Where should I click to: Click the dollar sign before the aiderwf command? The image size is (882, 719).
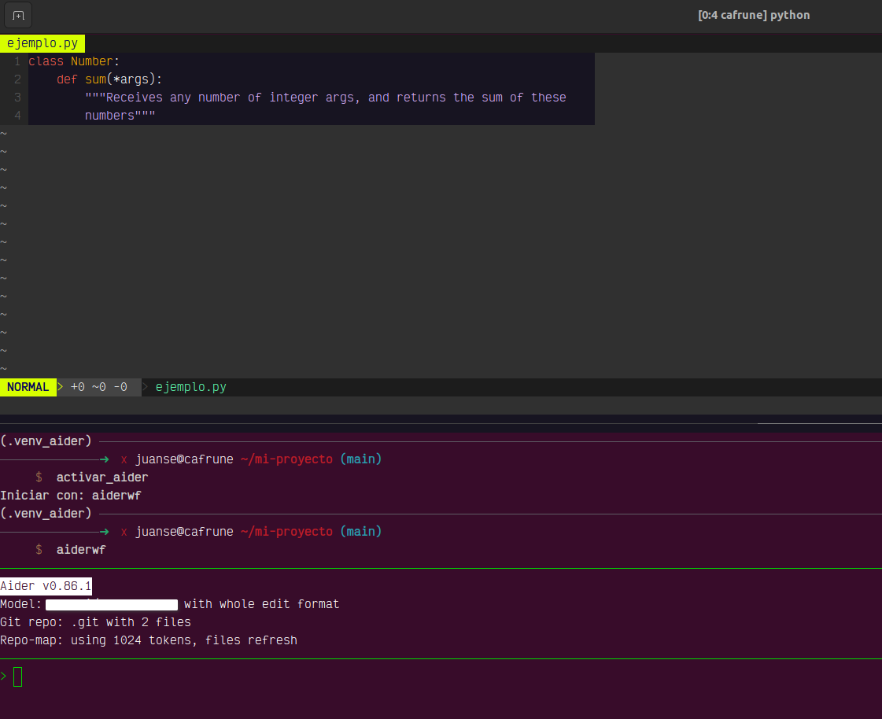(39, 550)
